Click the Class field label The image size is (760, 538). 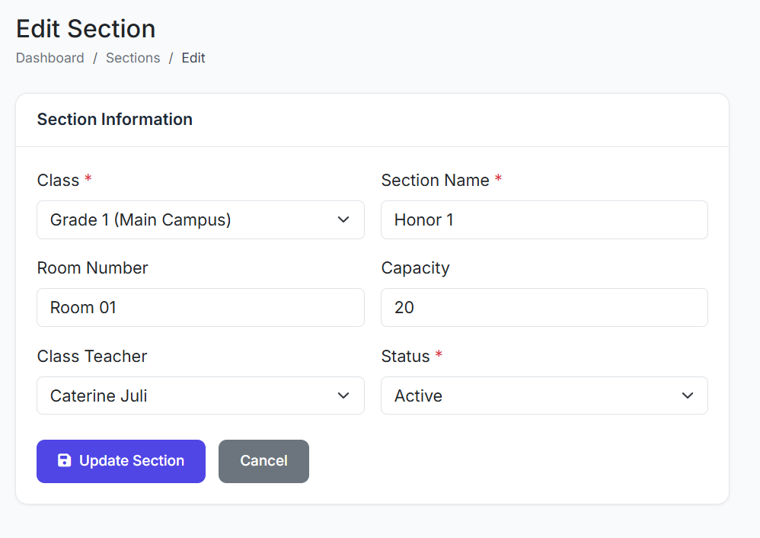(58, 181)
